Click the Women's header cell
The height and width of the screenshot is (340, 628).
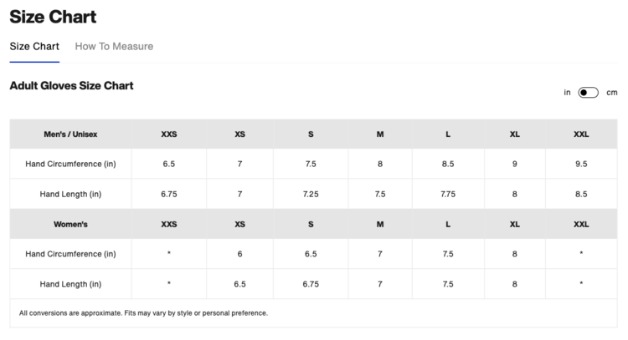tap(70, 225)
